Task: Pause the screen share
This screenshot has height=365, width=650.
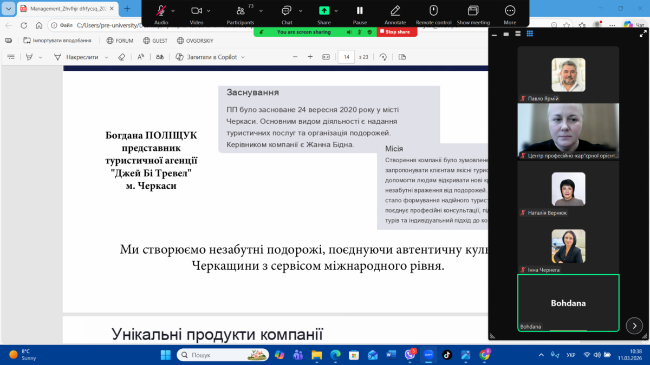Action: click(x=360, y=11)
